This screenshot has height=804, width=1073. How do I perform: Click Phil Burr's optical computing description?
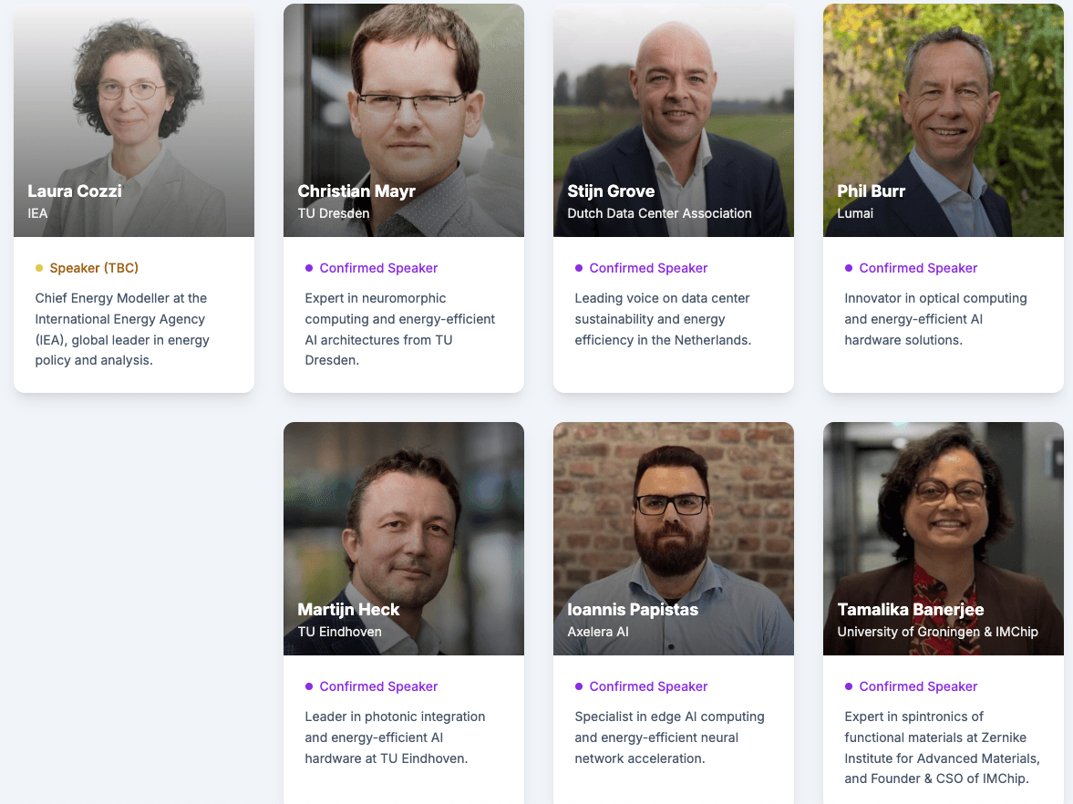[x=935, y=319]
